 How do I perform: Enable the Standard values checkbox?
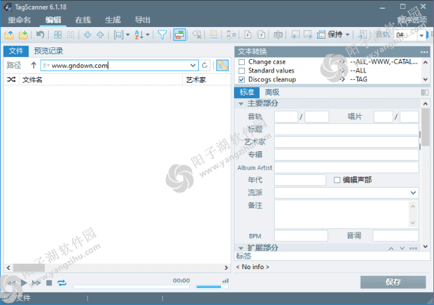pyautogui.click(x=241, y=71)
